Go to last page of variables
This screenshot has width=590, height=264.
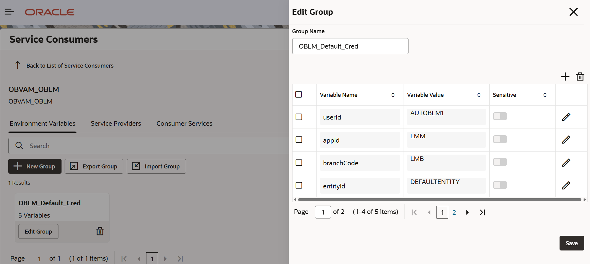pos(482,212)
